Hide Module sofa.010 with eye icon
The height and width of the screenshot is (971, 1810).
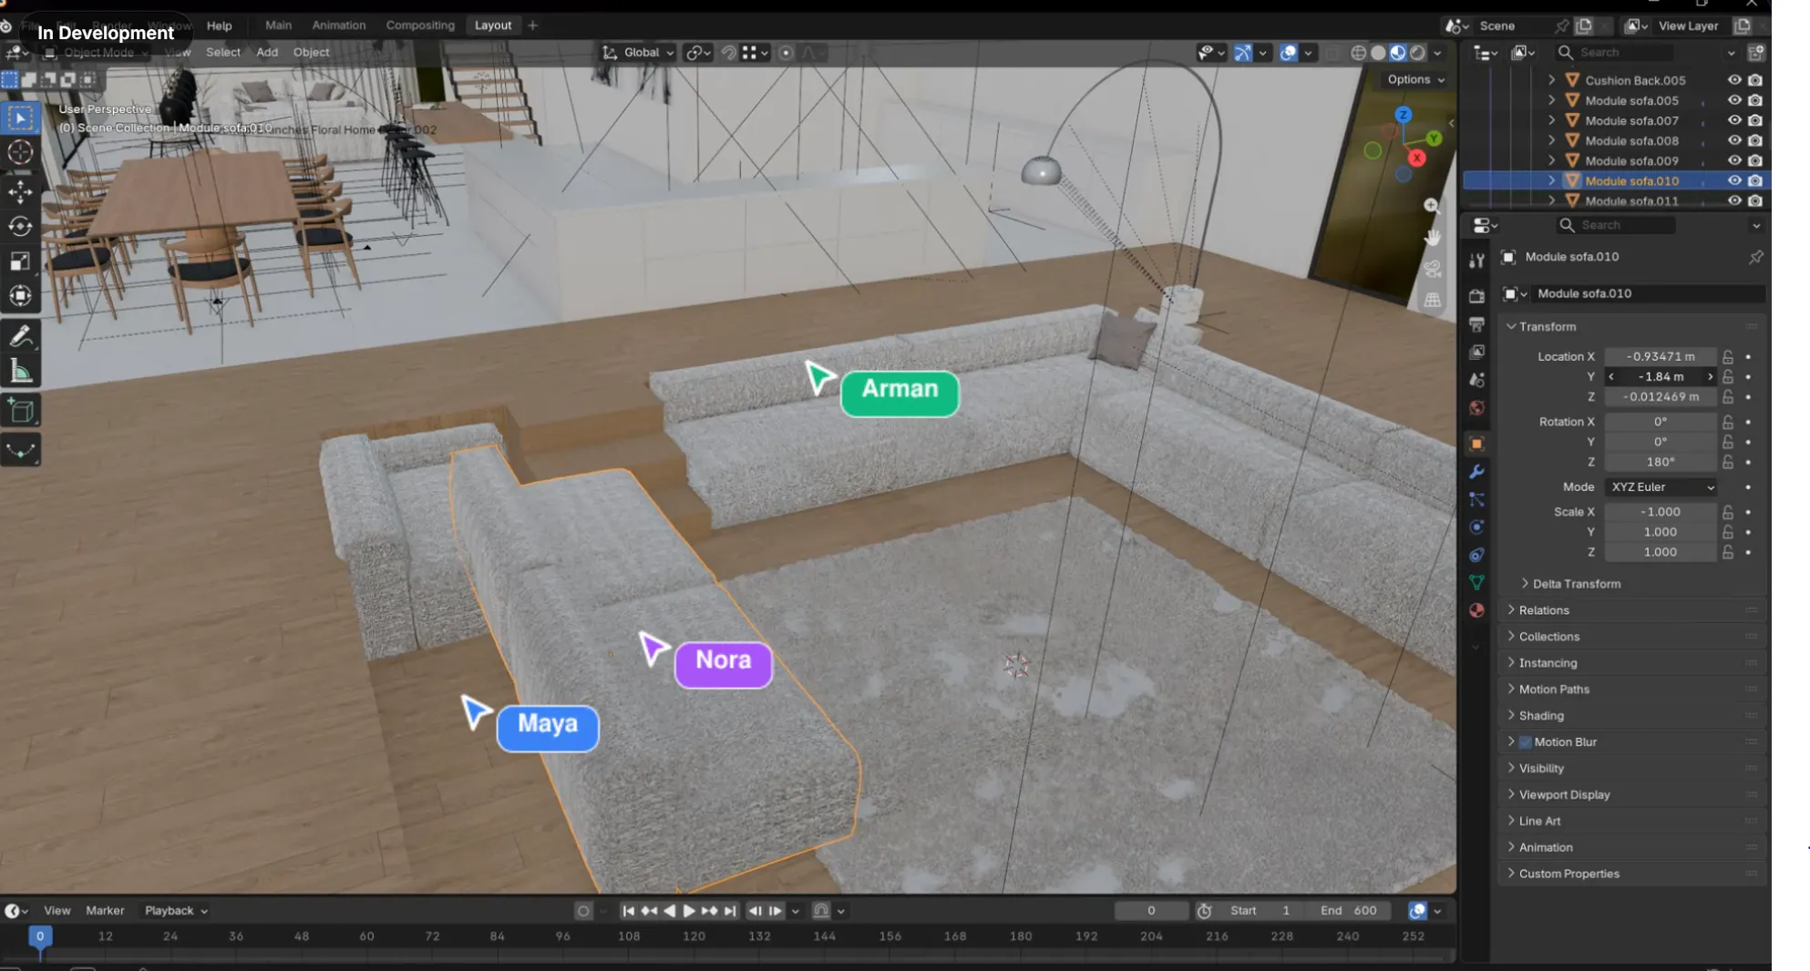pyautogui.click(x=1733, y=180)
